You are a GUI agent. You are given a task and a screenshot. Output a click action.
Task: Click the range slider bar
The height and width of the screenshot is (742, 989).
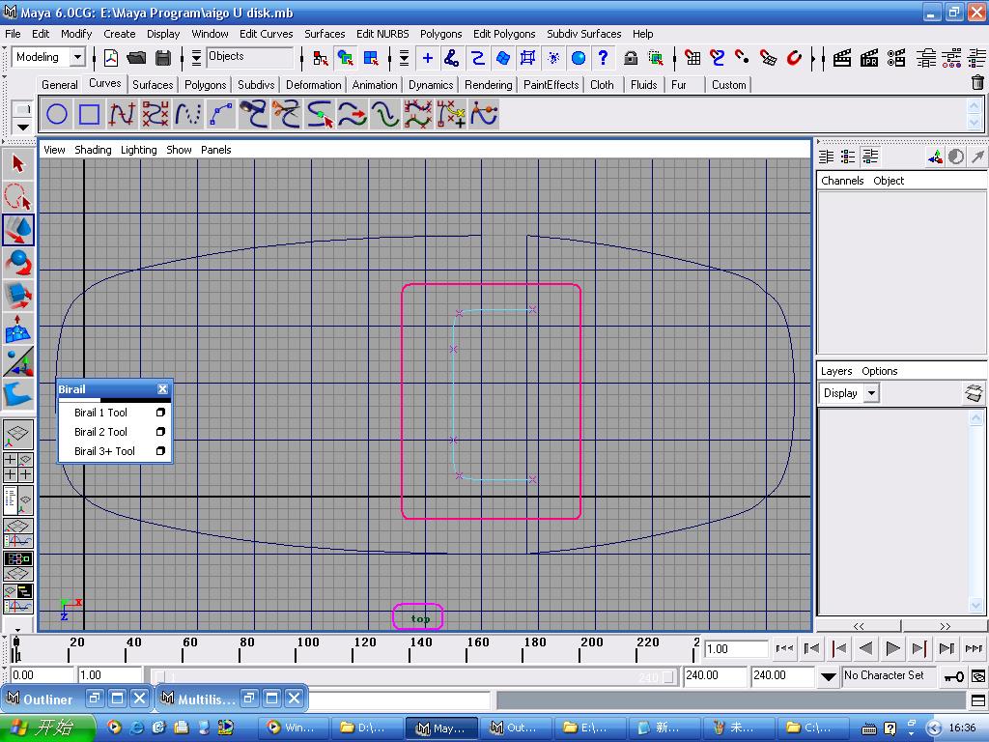coord(413,676)
